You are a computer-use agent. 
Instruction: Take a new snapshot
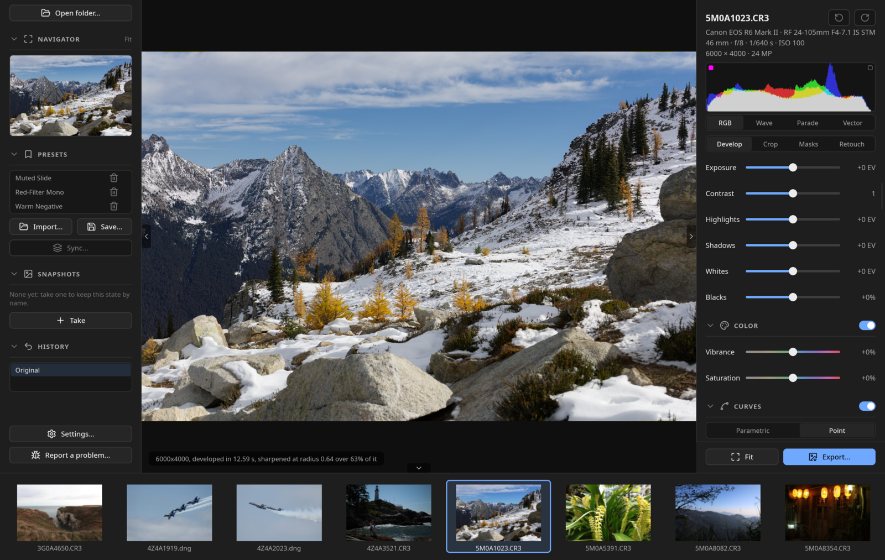tap(71, 321)
